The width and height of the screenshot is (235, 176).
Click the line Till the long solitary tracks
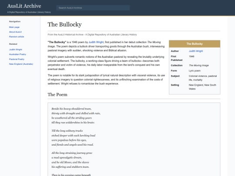point(67,131)
